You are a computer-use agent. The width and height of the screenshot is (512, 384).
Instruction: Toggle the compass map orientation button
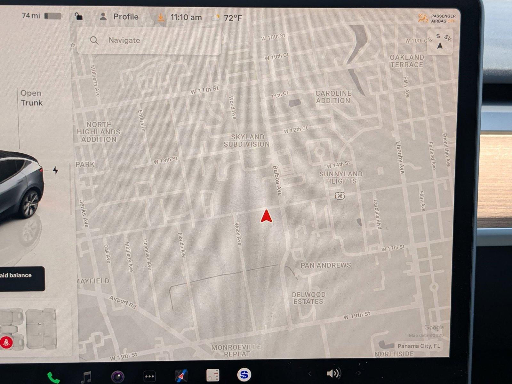440,42
